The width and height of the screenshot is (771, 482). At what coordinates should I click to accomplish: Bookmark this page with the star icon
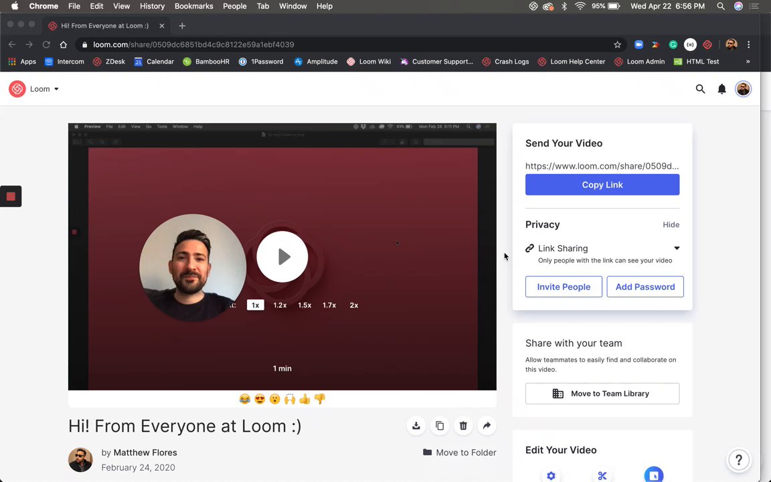tap(618, 45)
